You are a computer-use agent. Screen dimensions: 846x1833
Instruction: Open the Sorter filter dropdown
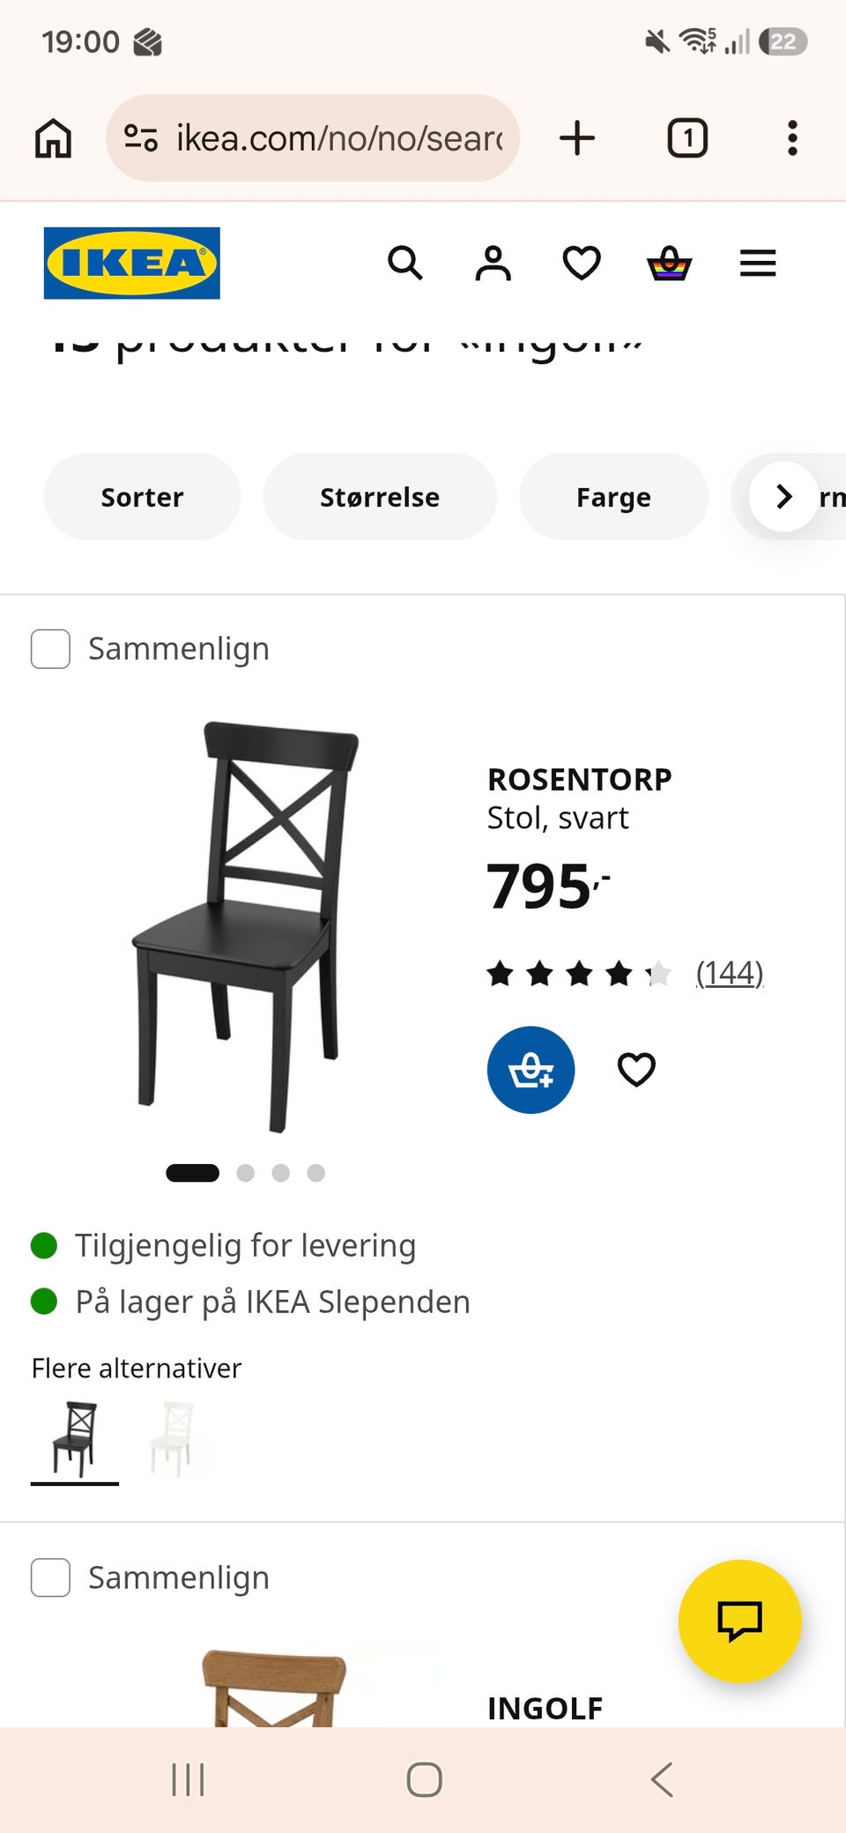142,497
